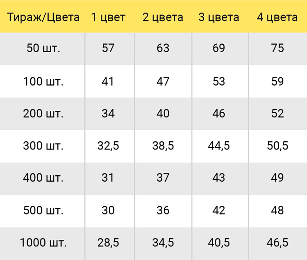This screenshot has width=307, height=260.
Task: Select the cell with value 42
Action: click(x=219, y=211)
